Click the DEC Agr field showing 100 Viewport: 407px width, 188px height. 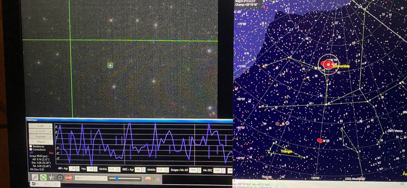point(138,169)
